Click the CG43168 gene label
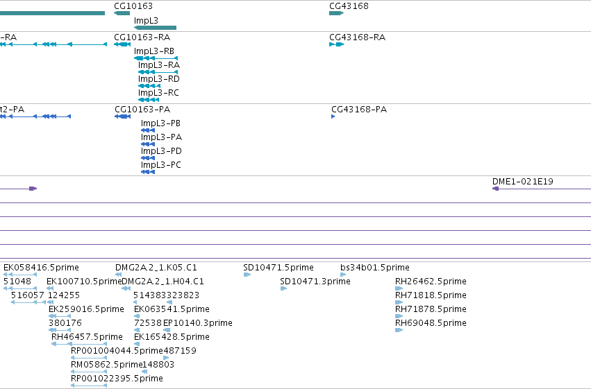Screen dimensions: 591x389 (x=349, y=6)
